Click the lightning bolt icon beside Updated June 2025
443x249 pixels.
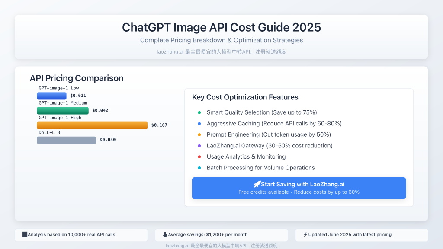pos(305,235)
